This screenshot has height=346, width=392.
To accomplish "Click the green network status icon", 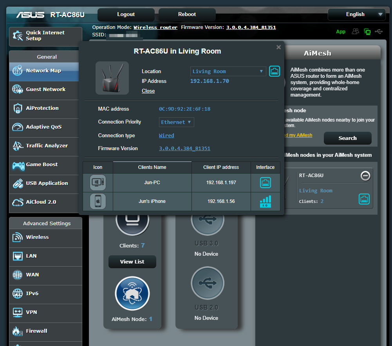I will [367, 31].
